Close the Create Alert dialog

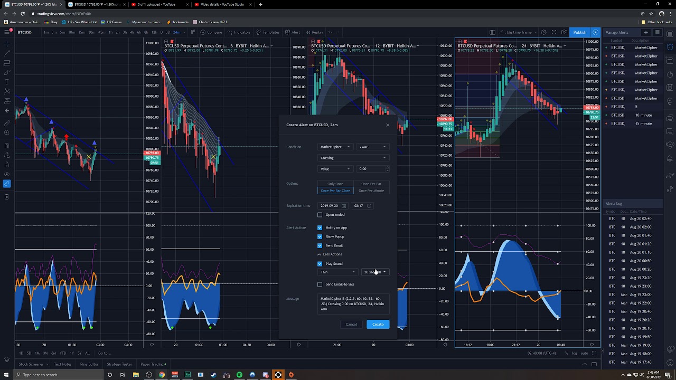point(388,125)
